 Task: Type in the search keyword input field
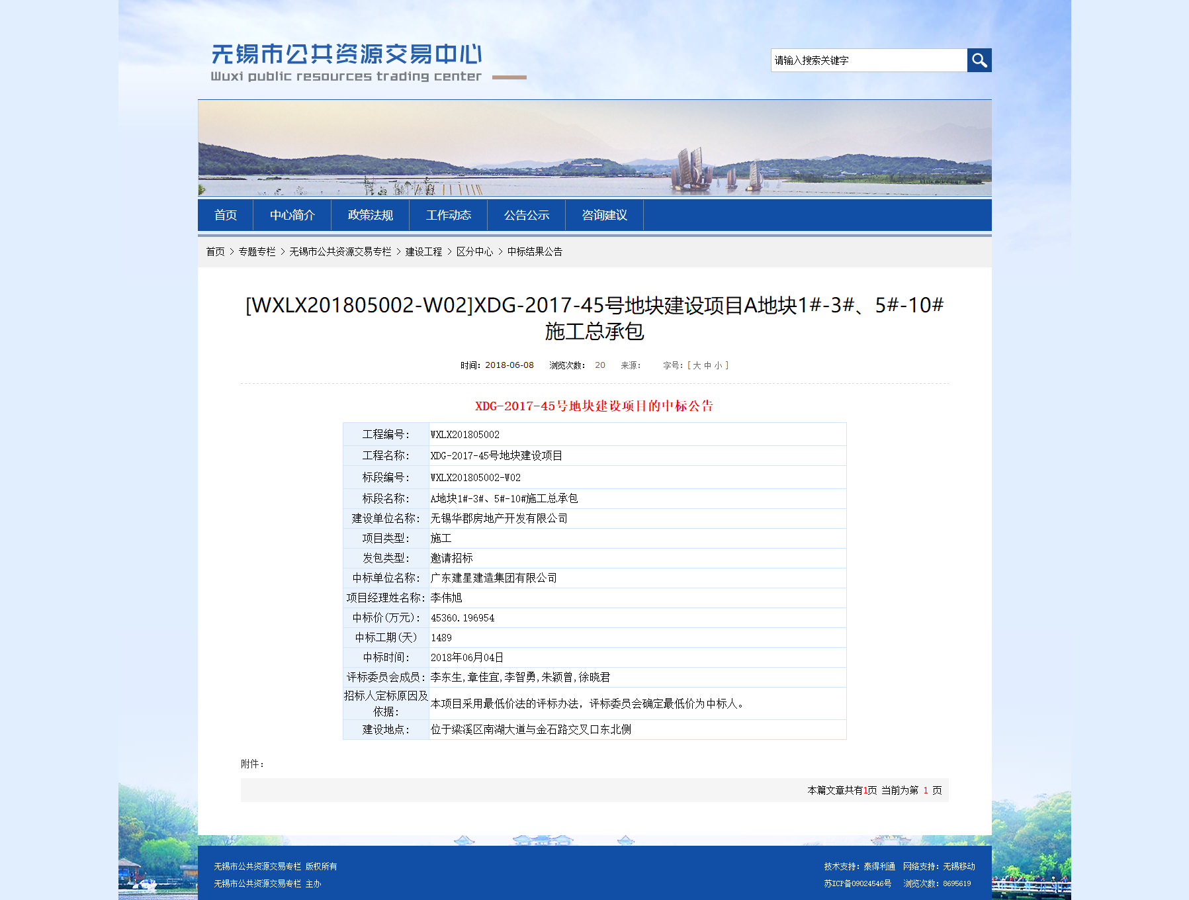click(x=868, y=60)
